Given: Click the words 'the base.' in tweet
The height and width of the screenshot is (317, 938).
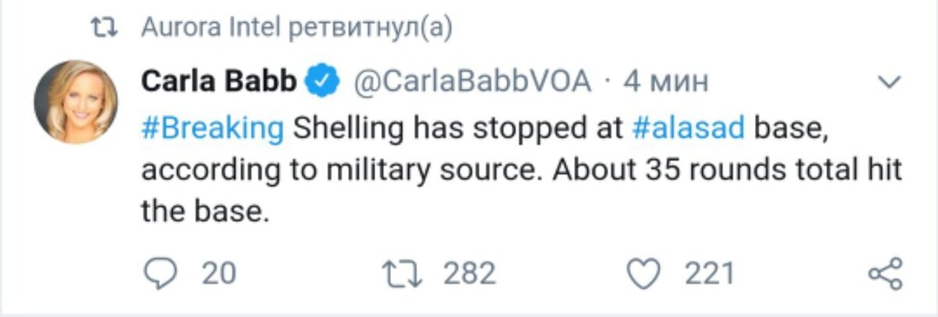Looking at the screenshot, I should pyautogui.click(x=206, y=210).
